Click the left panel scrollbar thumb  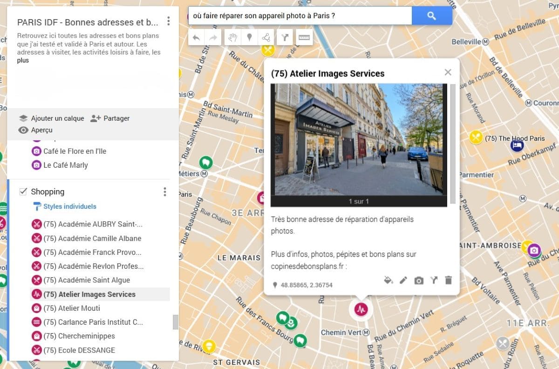[176, 322]
